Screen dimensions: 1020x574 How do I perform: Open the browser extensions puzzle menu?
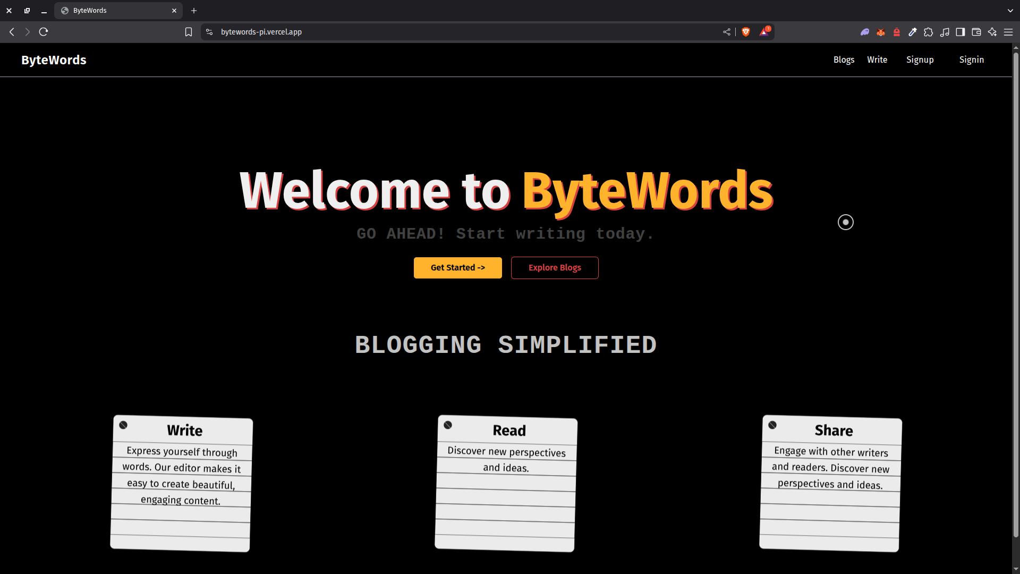[x=929, y=32]
